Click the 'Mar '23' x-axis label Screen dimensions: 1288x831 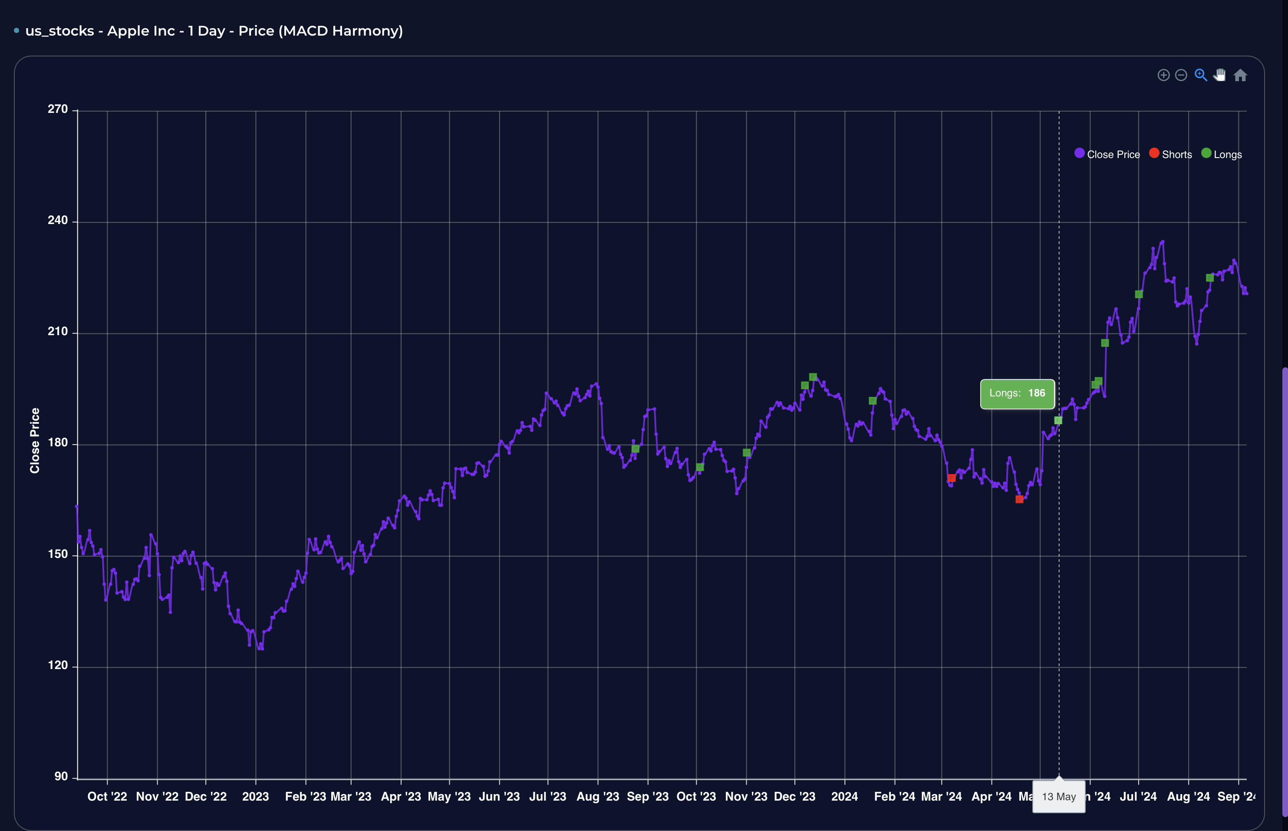[x=351, y=796]
